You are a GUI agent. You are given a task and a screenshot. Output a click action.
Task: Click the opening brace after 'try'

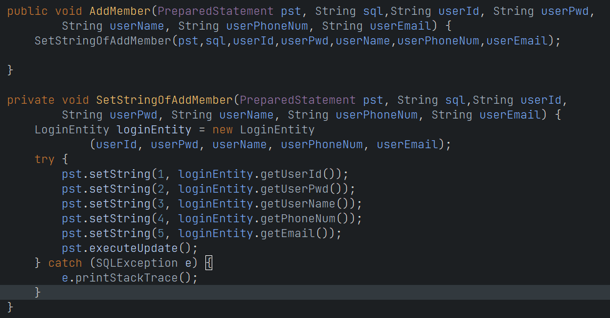pos(65,160)
